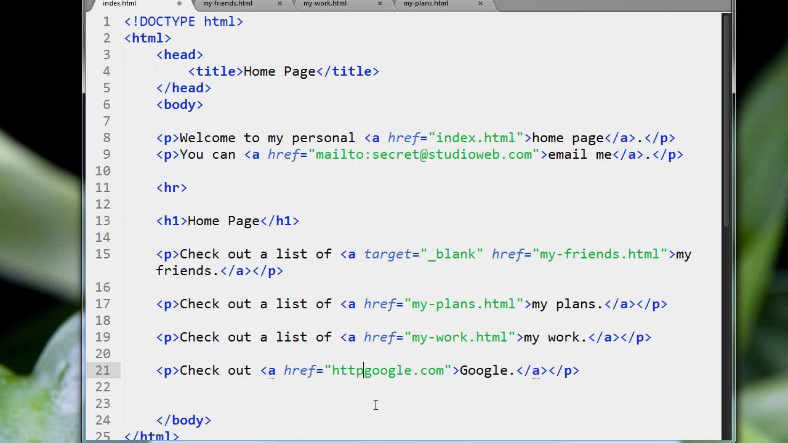Click "email me" link text on line 9
Image resolution: width=788 pixels, height=443 pixels.
click(x=580, y=154)
